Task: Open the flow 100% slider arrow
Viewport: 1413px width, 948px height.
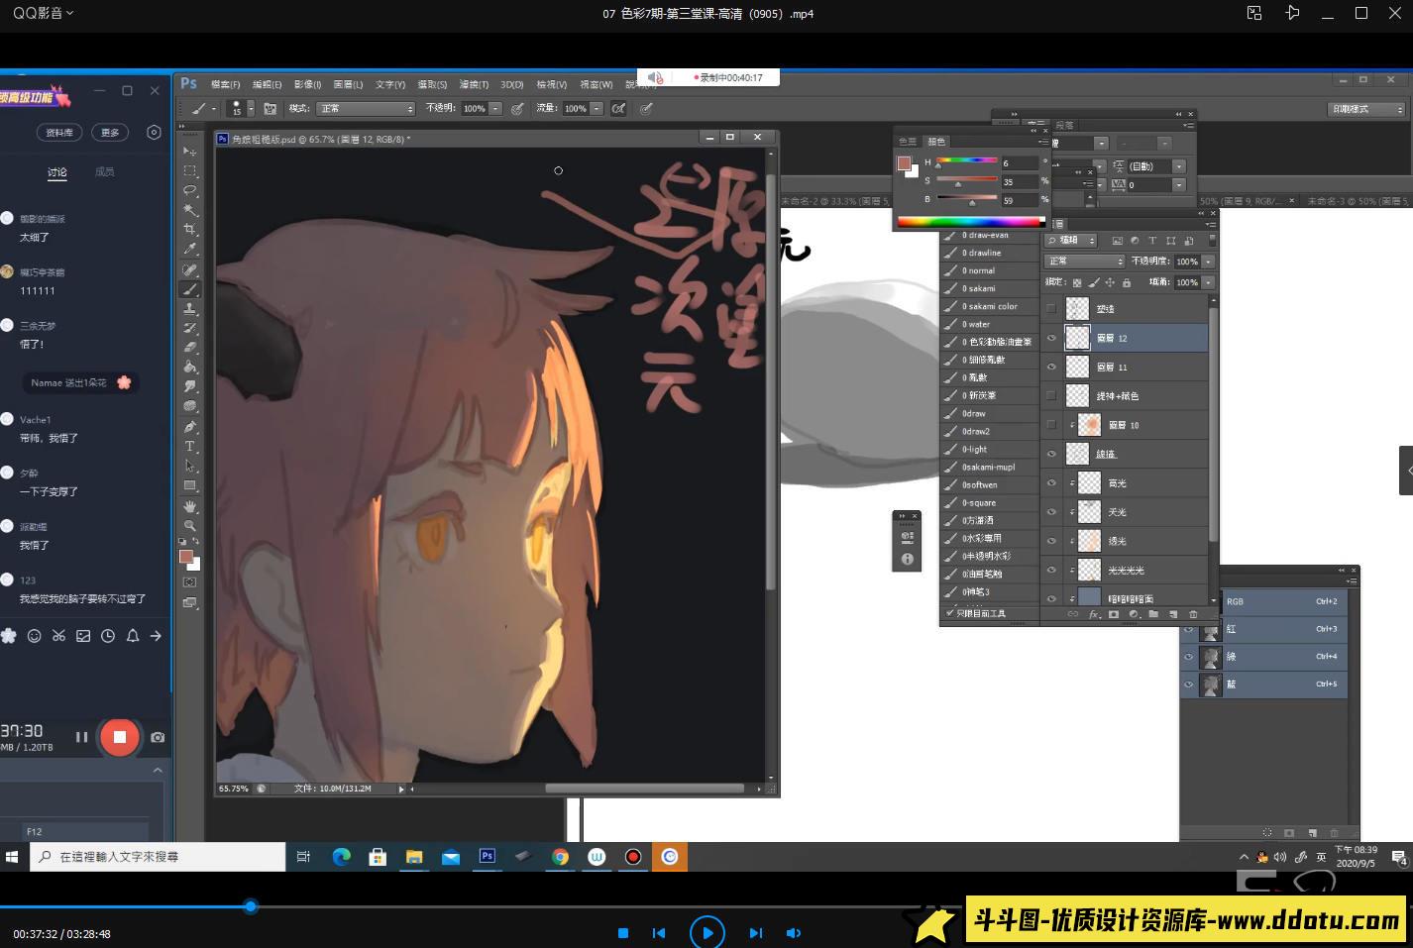Action: coord(597,108)
